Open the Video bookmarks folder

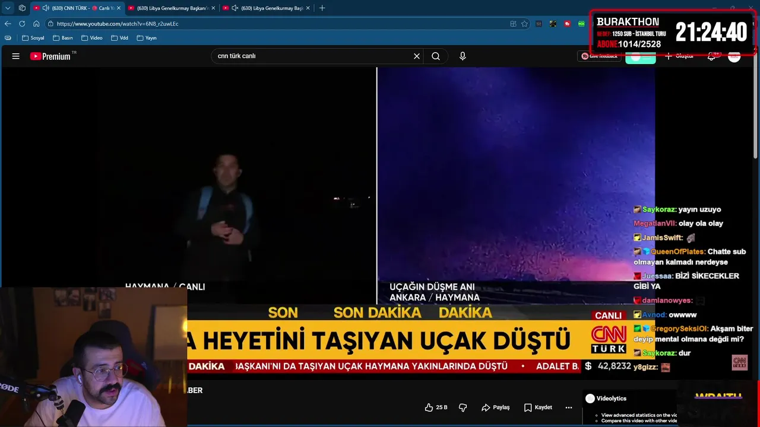(x=92, y=38)
